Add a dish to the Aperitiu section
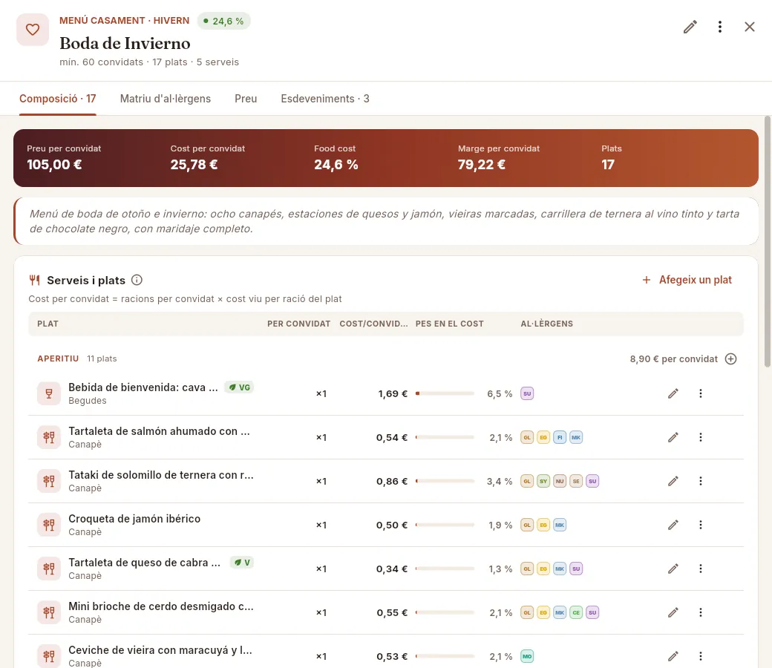Screen dimensions: 772x668 click(x=731, y=358)
